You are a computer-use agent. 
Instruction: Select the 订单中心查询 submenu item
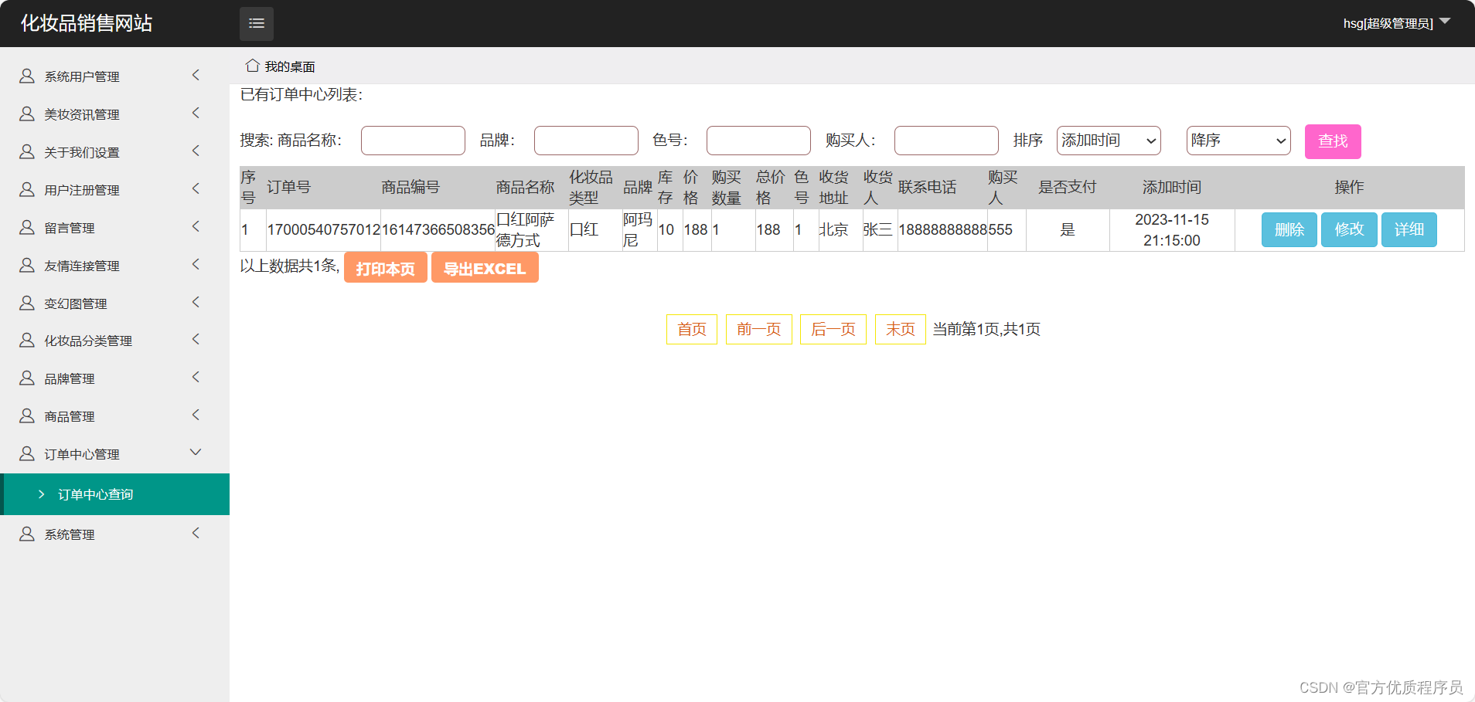coord(114,494)
